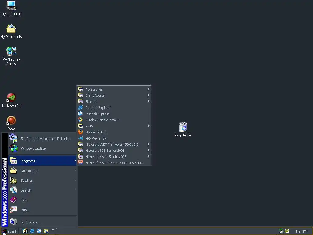
Task: Expand Microsoft .NET Framework SDK v2.0 group
Action: click(x=114, y=144)
